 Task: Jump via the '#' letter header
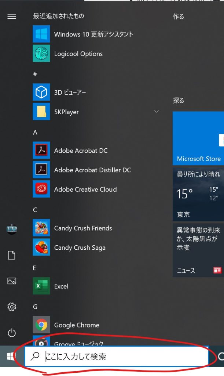click(x=35, y=74)
